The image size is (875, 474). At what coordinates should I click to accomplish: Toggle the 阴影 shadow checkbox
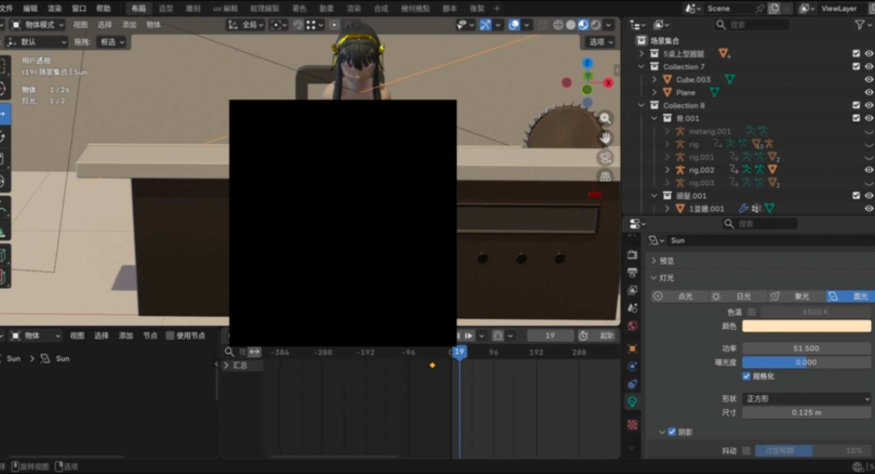pos(672,432)
